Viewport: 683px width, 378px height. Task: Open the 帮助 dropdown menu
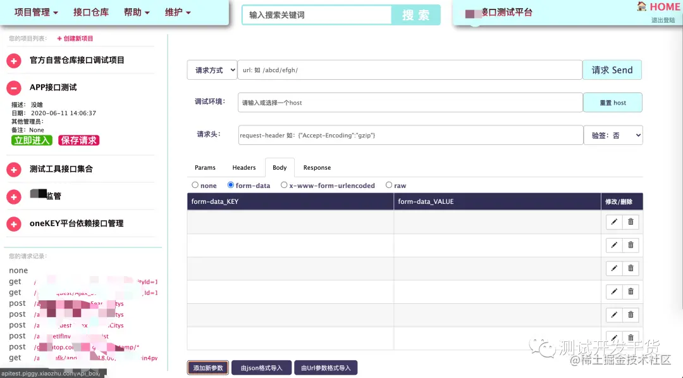coord(137,12)
